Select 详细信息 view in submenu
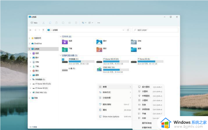The width and height of the screenshot is (208, 130). point(146,110)
